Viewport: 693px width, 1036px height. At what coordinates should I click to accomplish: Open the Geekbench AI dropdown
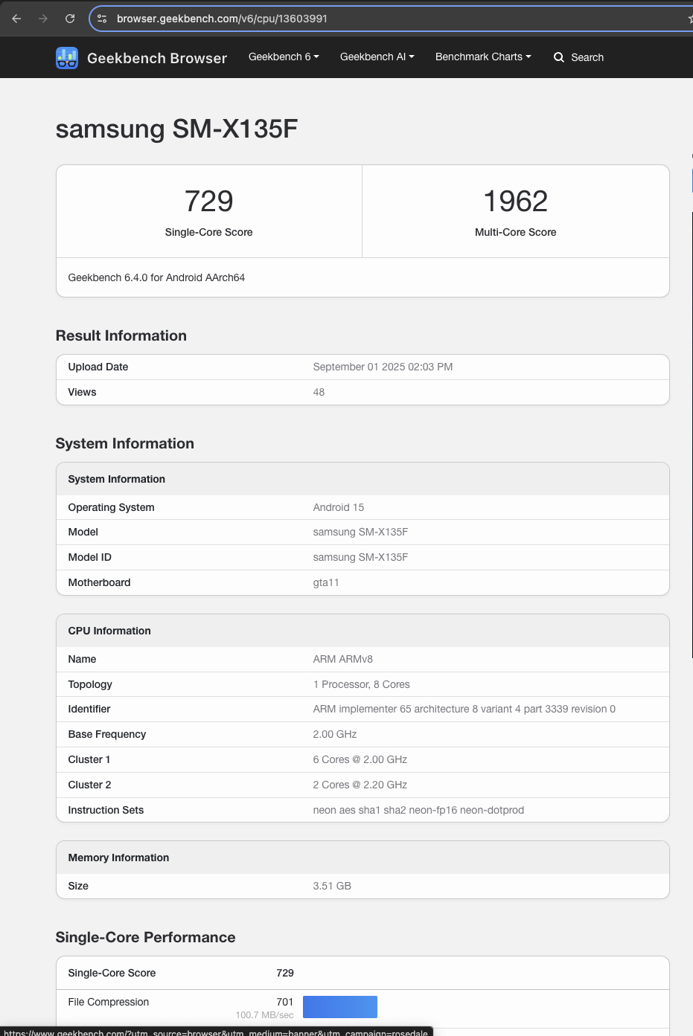[377, 57]
